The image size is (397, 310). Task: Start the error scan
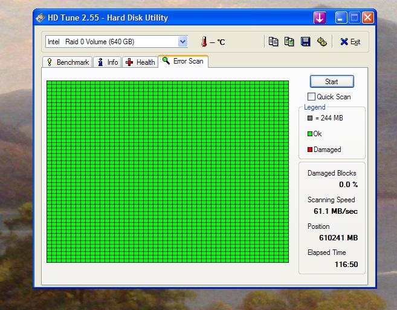332,81
